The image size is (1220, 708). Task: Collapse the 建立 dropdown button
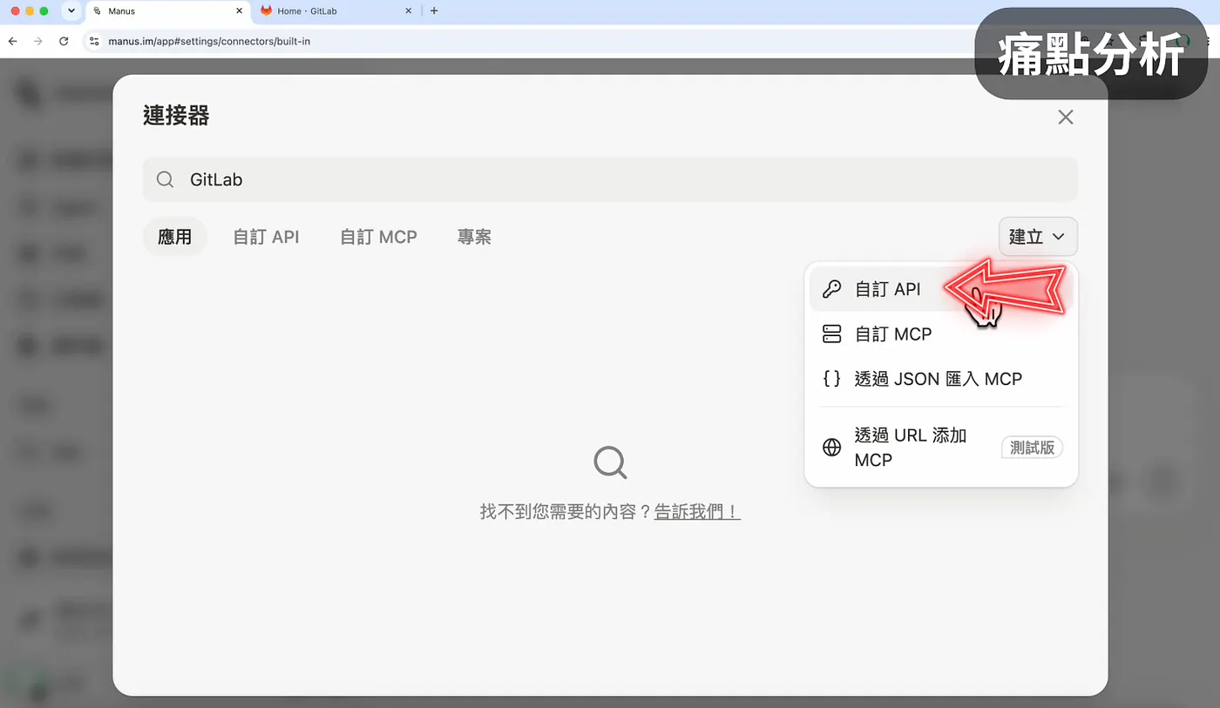pyautogui.click(x=1038, y=236)
